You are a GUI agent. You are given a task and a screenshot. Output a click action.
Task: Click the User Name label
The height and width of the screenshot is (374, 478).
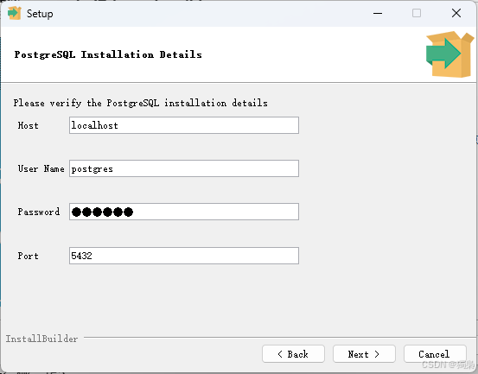coord(41,168)
